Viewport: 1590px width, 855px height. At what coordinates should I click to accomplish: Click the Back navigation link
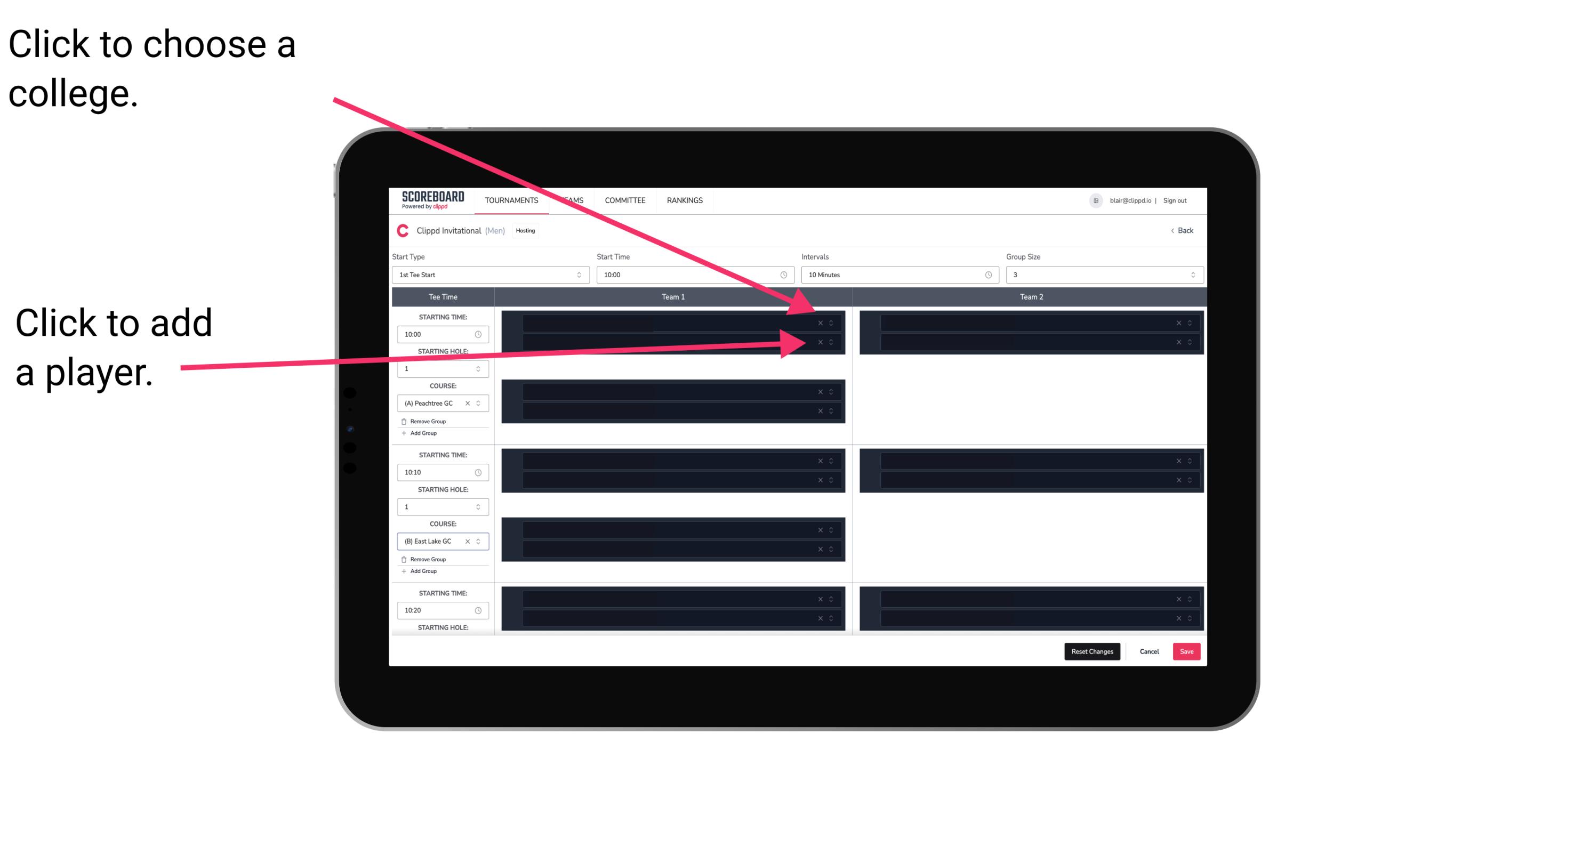pyautogui.click(x=1181, y=230)
